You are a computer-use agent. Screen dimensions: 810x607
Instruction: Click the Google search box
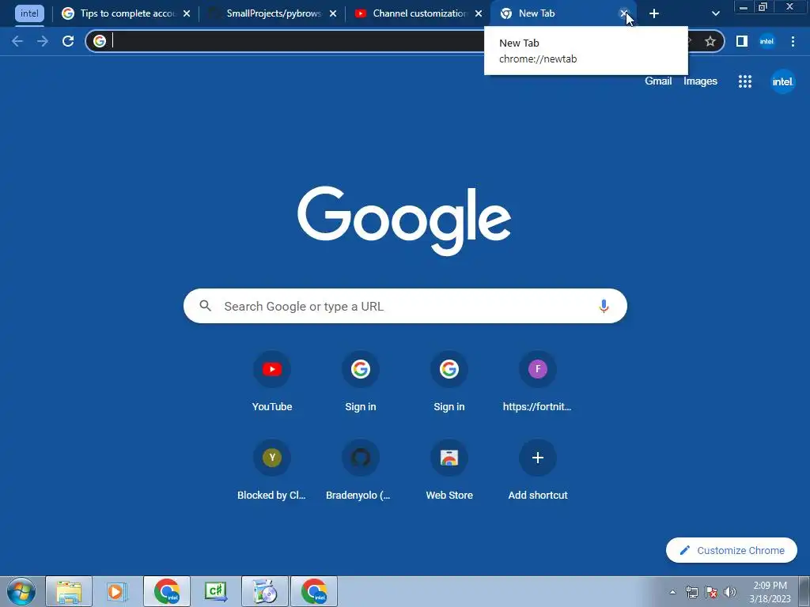click(405, 306)
